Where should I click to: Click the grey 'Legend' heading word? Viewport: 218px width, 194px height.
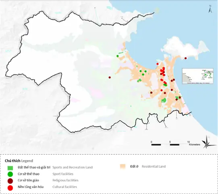(27, 161)
